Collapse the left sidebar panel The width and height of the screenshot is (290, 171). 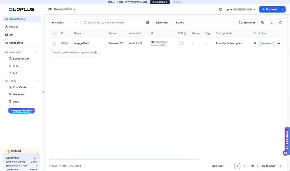pyautogui.click(x=43, y=92)
